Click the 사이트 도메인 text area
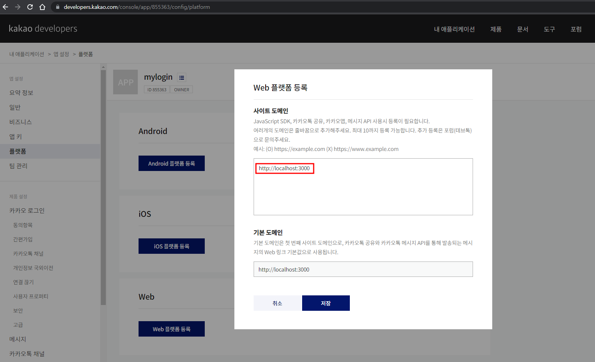595x362 pixels. tap(363, 187)
